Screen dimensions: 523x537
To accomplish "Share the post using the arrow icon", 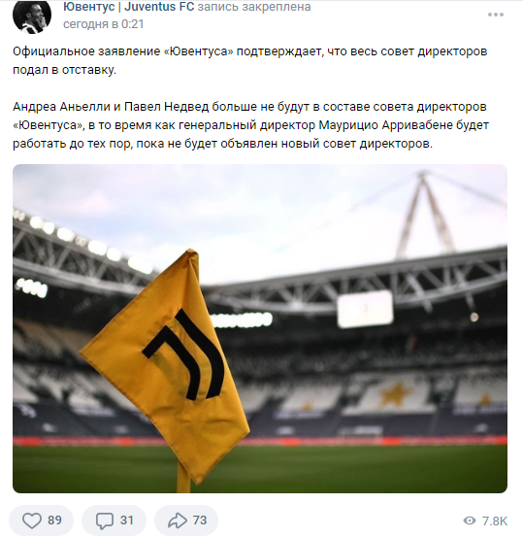I will click(x=178, y=520).
